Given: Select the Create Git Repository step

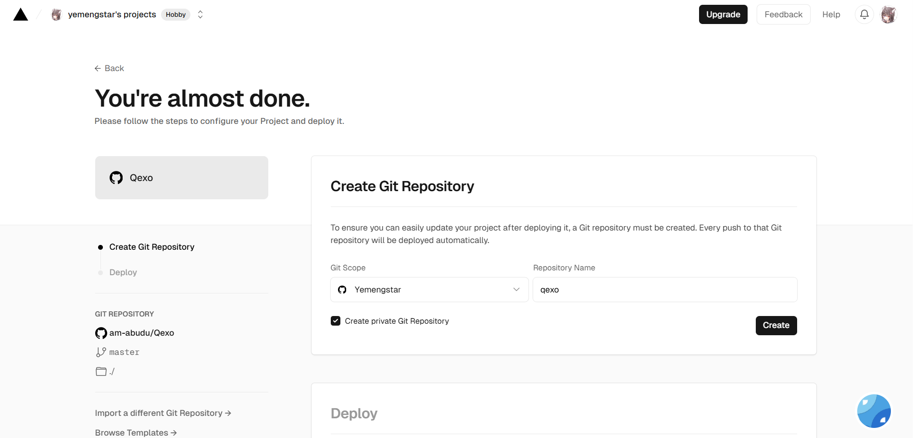Looking at the screenshot, I should (151, 247).
